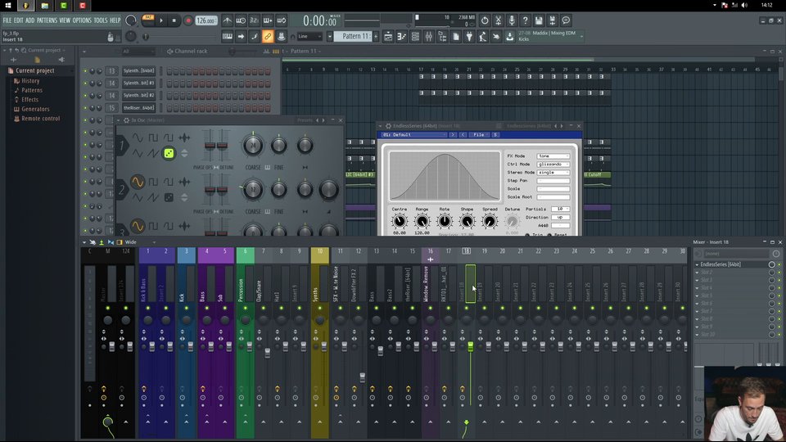Screen dimensions: 786x442
Task: Open the playlist view icon
Action: (388, 36)
